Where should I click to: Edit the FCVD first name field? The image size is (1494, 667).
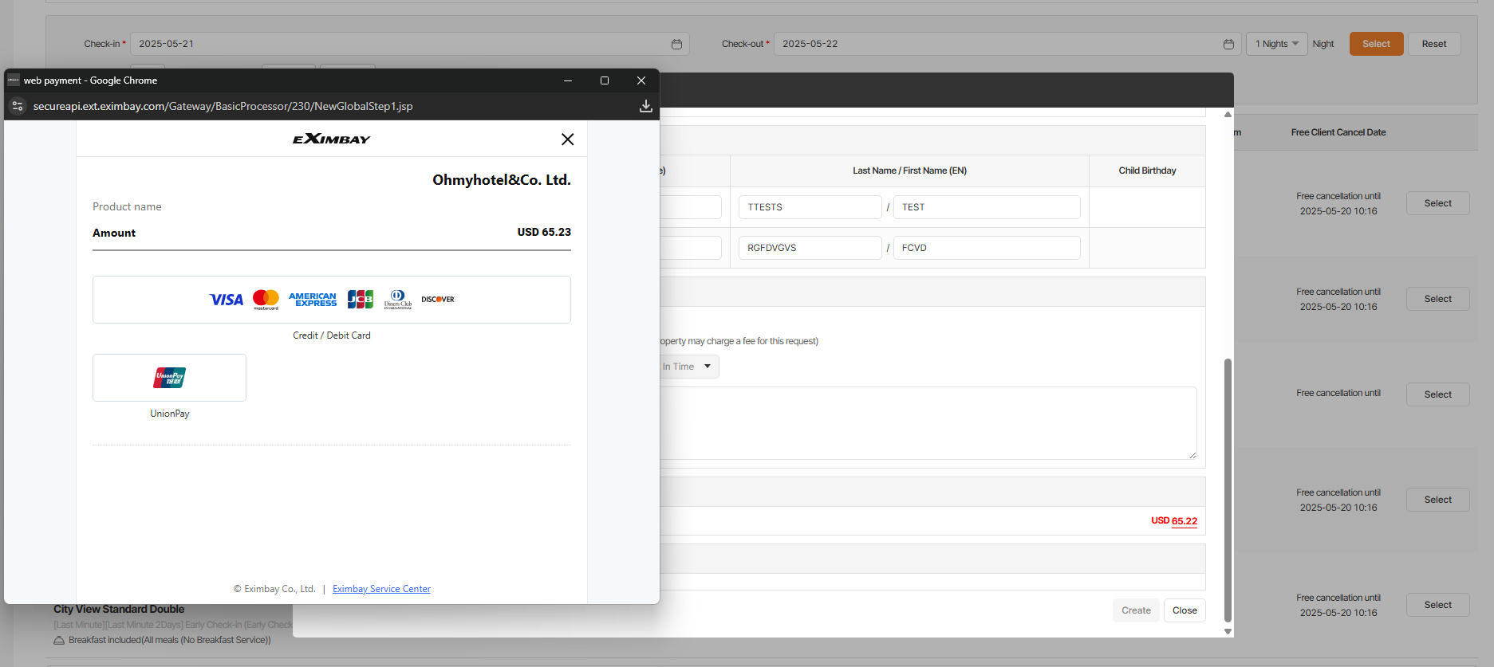pos(987,248)
